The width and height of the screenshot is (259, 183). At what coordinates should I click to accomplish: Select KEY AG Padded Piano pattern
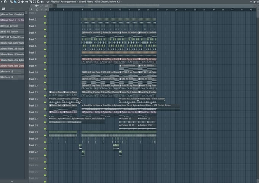(x=12, y=37)
